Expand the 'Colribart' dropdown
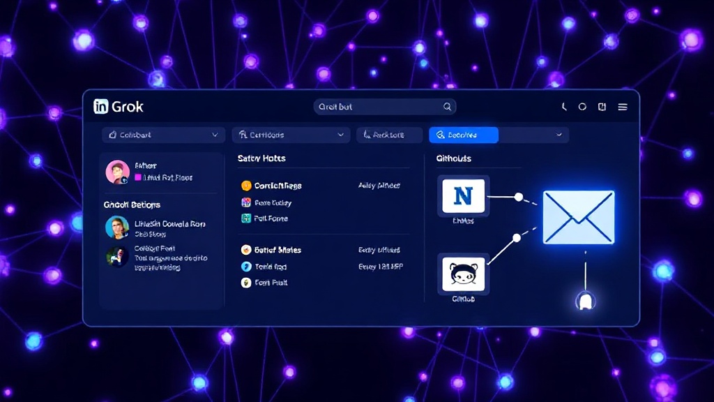The image size is (714, 402). pyautogui.click(x=163, y=135)
